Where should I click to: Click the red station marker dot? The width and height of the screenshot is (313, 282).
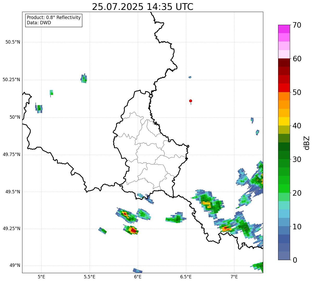pos(191,101)
